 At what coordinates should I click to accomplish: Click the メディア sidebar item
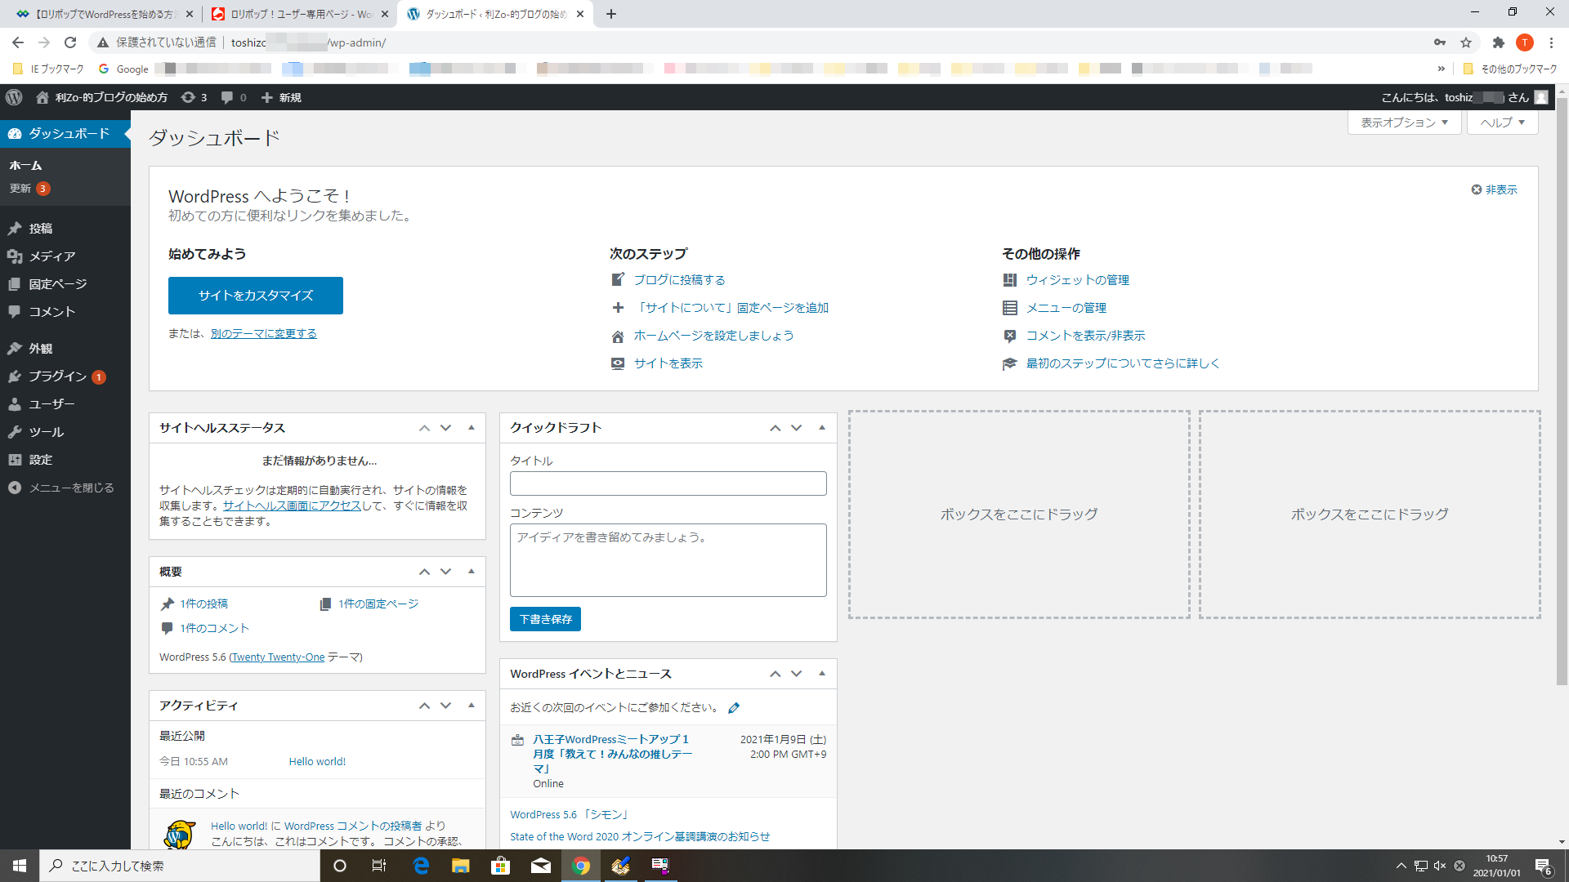point(51,256)
